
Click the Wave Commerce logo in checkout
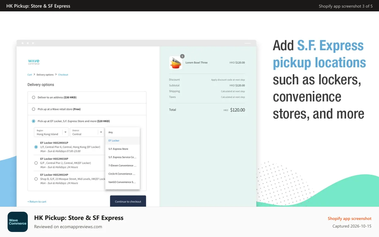point(34,62)
